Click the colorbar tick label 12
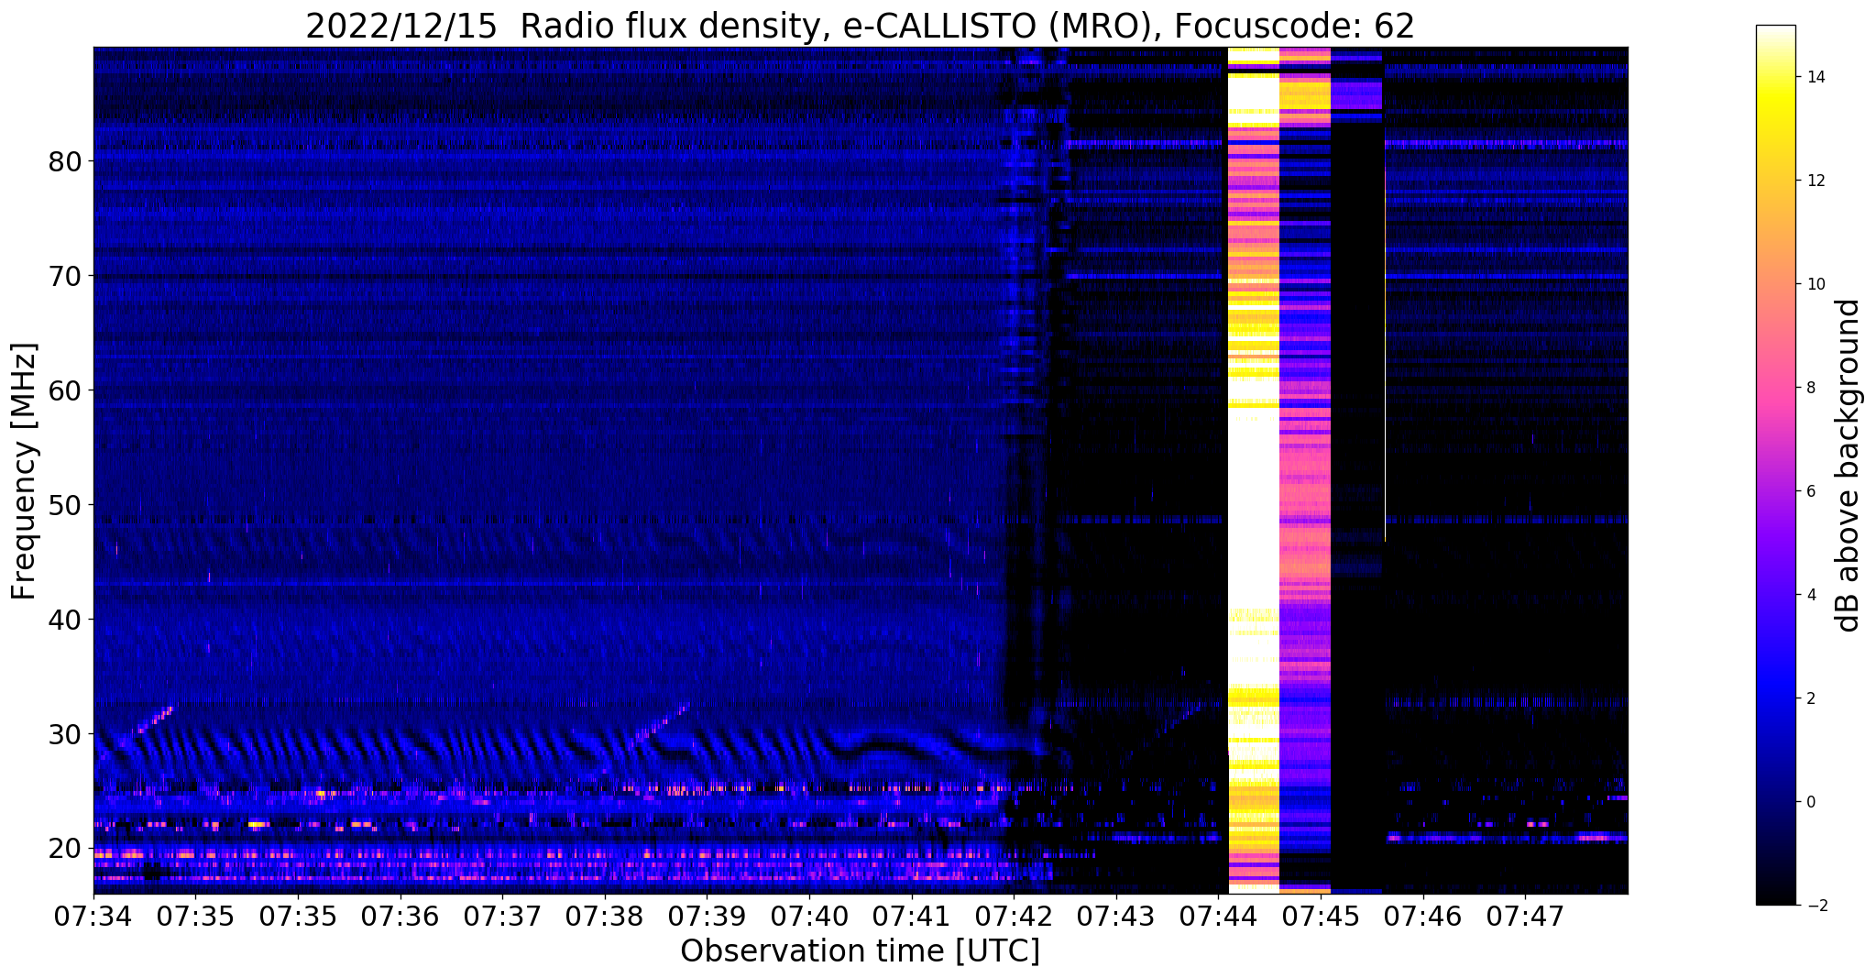This screenshot has height=978, width=1876. tap(1815, 181)
